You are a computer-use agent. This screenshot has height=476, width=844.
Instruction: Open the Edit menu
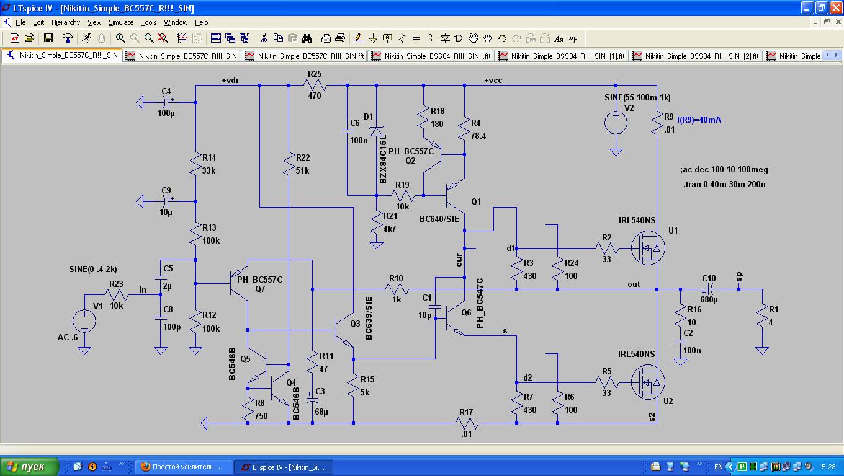point(38,22)
